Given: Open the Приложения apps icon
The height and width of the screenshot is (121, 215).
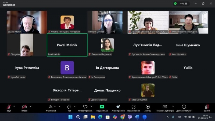Looking at the screenshot, I should tap(133, 107).
